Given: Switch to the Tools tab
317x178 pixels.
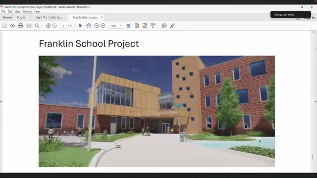Looking at the screenshot, I should point(21,17).
